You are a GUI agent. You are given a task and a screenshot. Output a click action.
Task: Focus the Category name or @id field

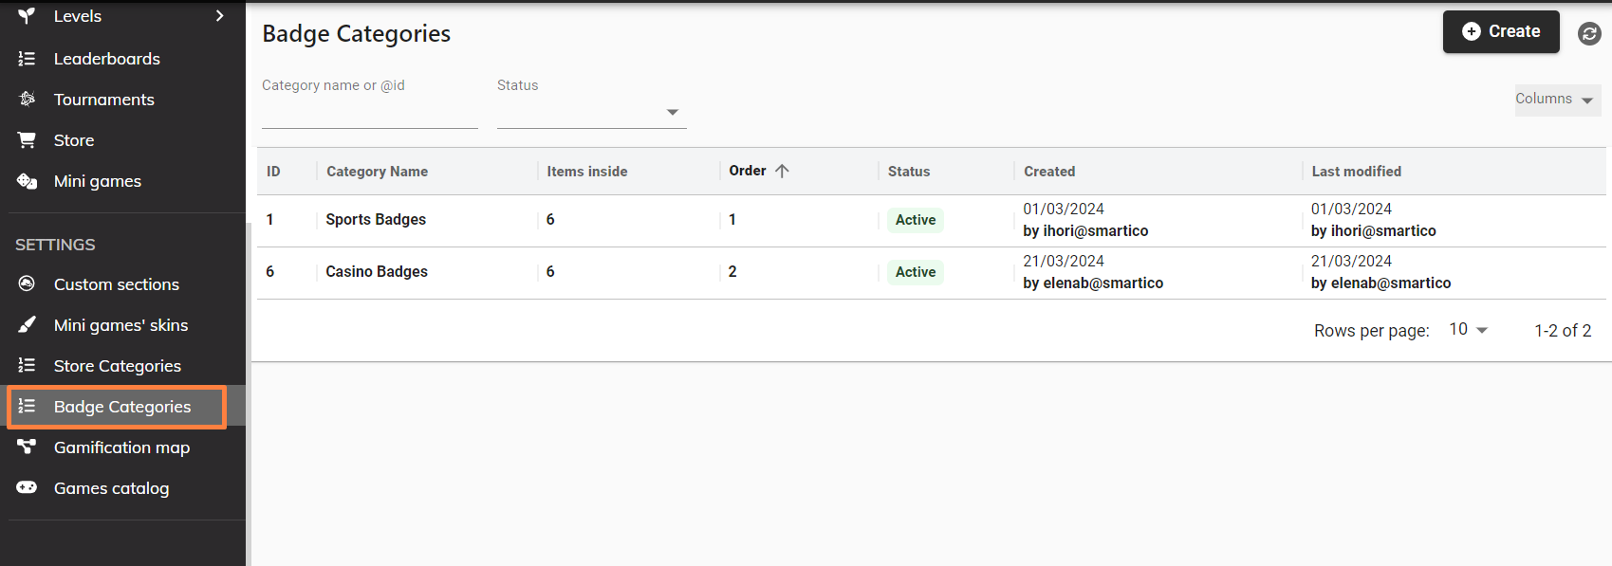point(369,112)
